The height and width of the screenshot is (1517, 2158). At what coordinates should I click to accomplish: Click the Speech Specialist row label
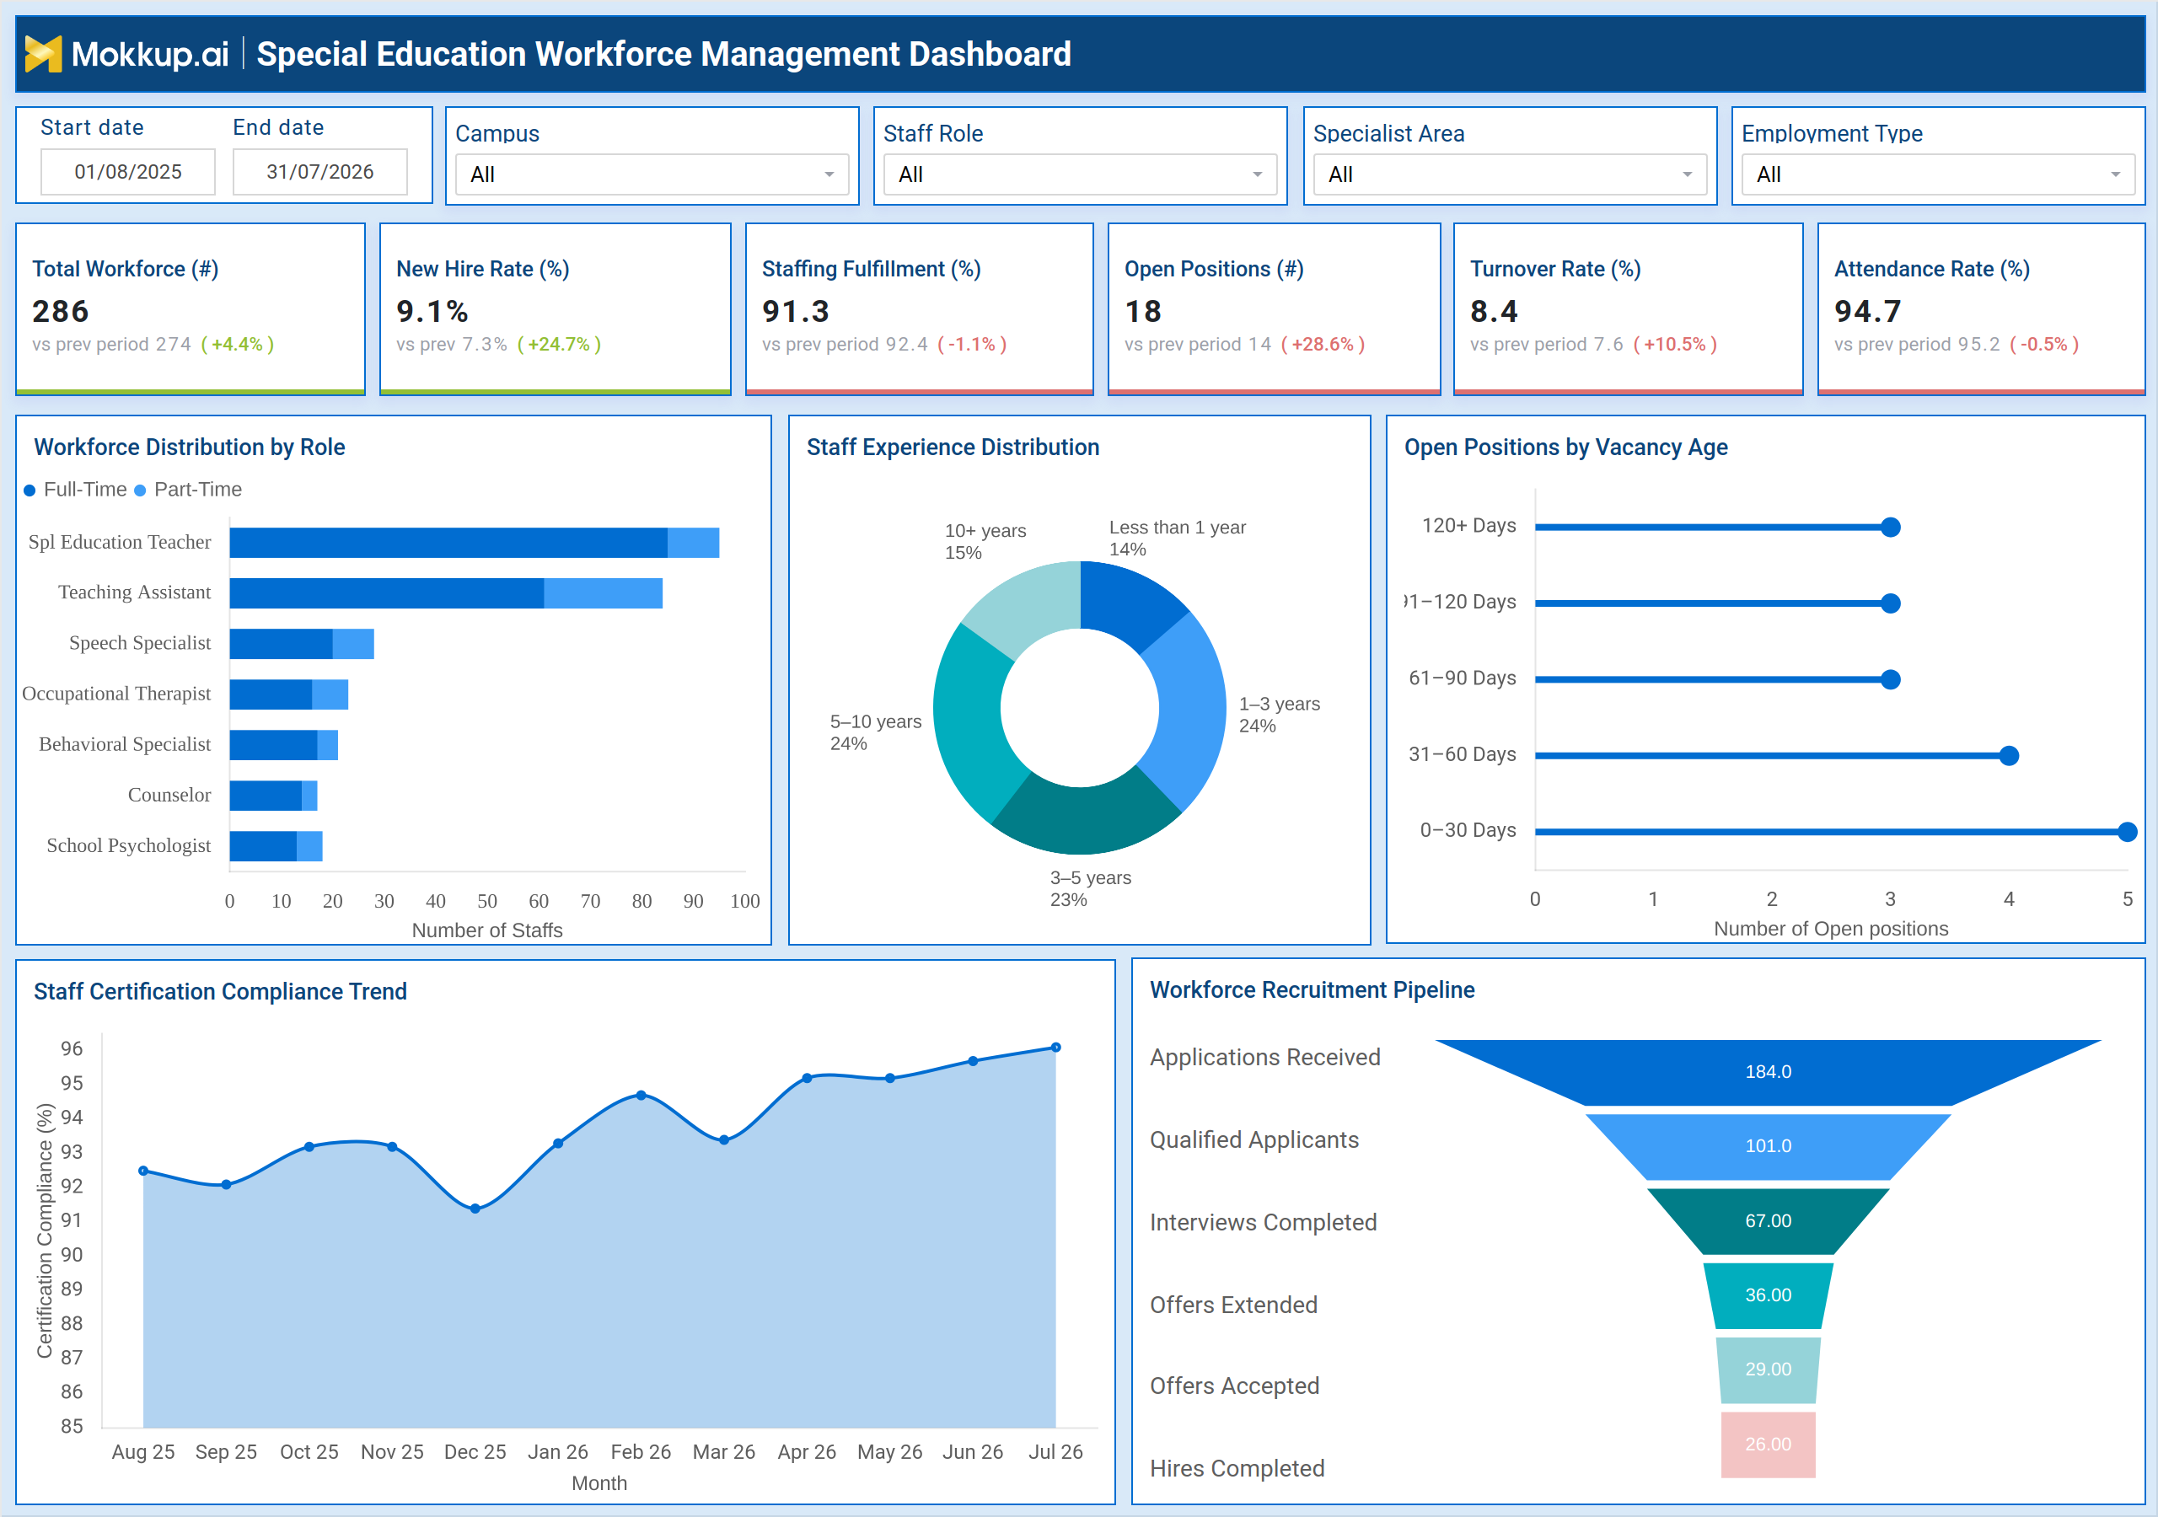[140, 643]
